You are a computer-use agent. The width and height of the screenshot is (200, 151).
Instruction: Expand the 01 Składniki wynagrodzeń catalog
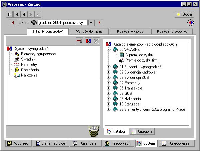point(108,67)
